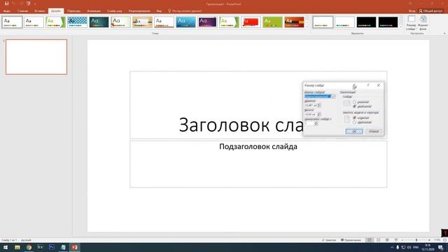The height and width of the screenshot is (252, 448).
Task: Open Customize Quick Access Toolbar dropdown arrow
Action: tap(35, 4)
